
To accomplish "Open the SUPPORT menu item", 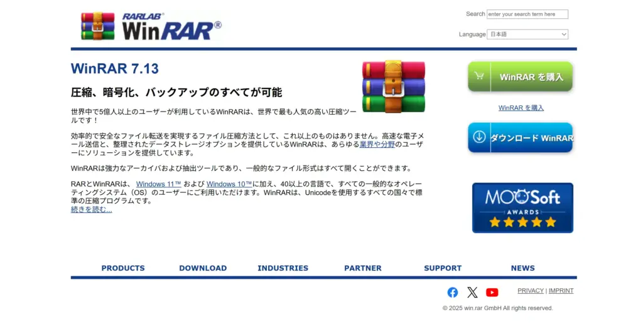I will pyautogui.click(x=443, y=268).
